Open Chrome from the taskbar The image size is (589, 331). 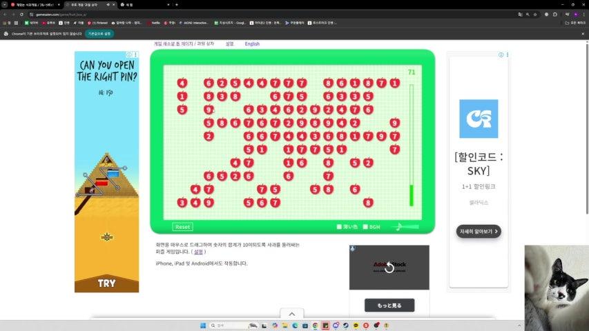pyautogui.click(x=315, y=325)
